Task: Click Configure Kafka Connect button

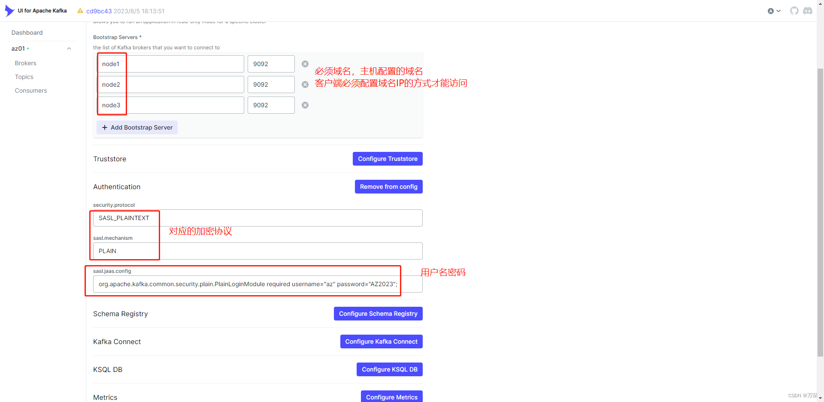Action: [x=381, y=342]
